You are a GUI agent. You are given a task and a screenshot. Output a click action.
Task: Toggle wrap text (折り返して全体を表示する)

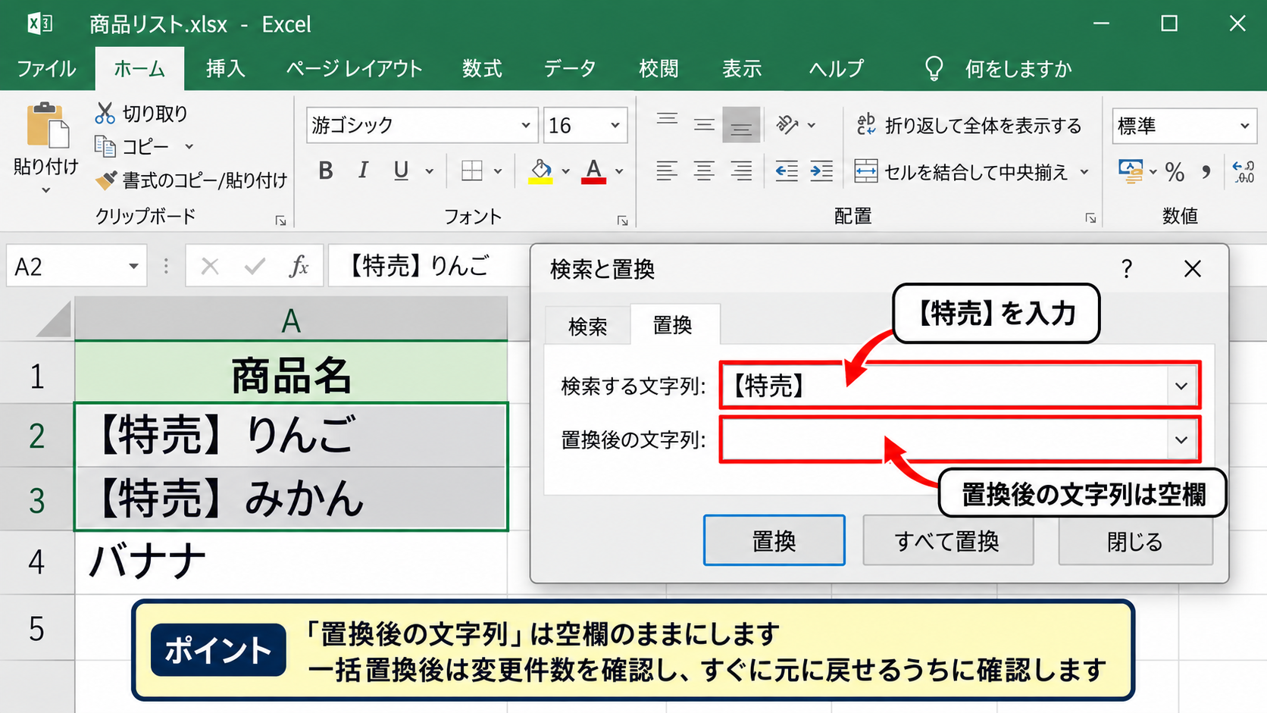pyautogui.click(x=969, y=125)
